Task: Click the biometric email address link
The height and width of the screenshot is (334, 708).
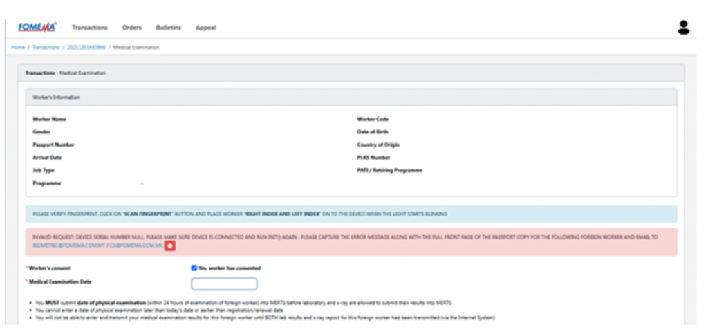Action: [59, 245]
